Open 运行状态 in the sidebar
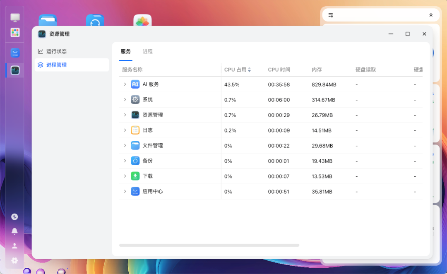Image resolution: width=447 pixels, height=274 pixels. (x=56, y=52)
